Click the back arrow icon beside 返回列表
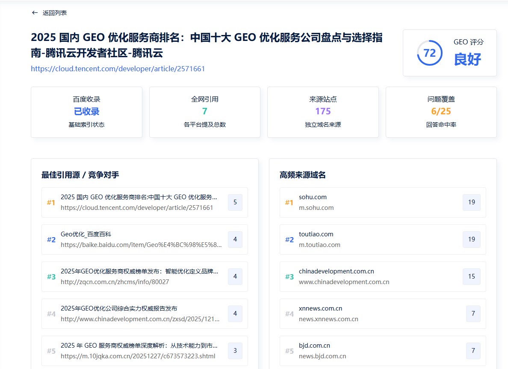Screen dimensions: 508x369 pos(35,13)
